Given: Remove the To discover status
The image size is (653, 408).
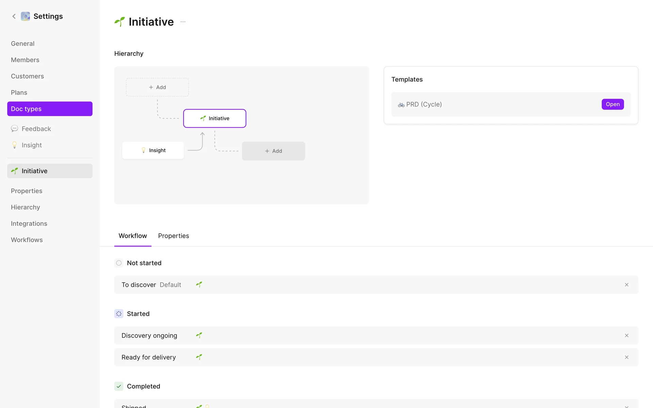Looking at the screenshot, I should (626, 285).
